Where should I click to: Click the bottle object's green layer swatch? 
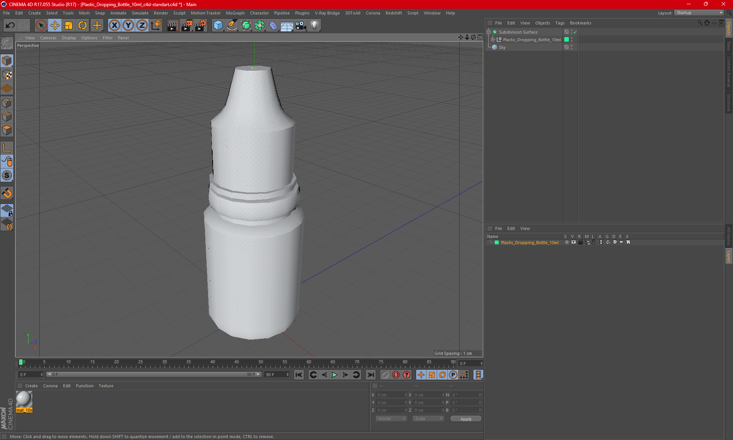pos(567,40)
